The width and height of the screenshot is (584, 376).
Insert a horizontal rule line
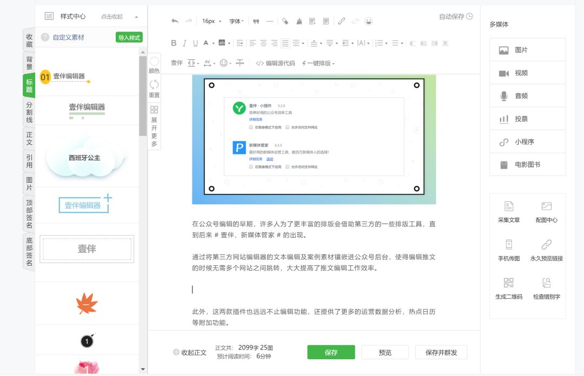tap(270, 21)
